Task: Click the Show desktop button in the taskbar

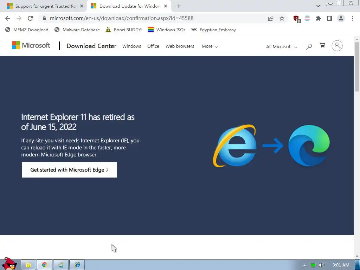Action: (358, 265)
